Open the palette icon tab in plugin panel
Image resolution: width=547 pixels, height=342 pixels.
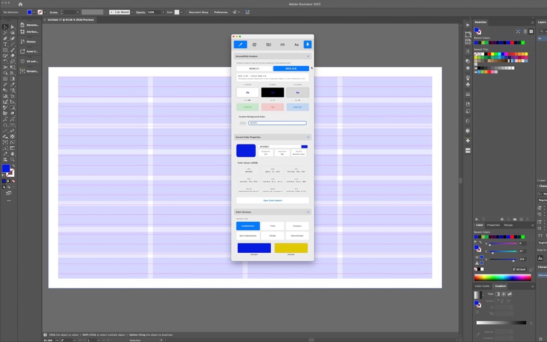tap(254, 45)
